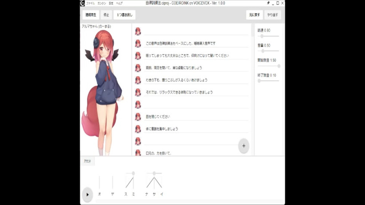Click character icon of empty line above 目を閉じてください
The image size is (365, 205).
[138, 105]
